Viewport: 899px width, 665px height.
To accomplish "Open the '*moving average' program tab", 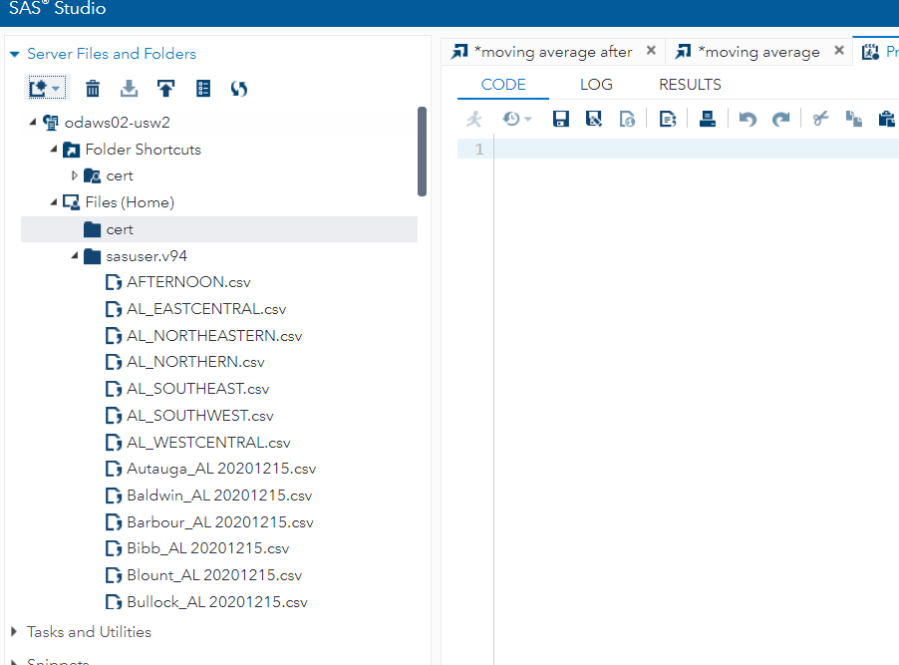I will pyautogui.click(x=758, y=52).
